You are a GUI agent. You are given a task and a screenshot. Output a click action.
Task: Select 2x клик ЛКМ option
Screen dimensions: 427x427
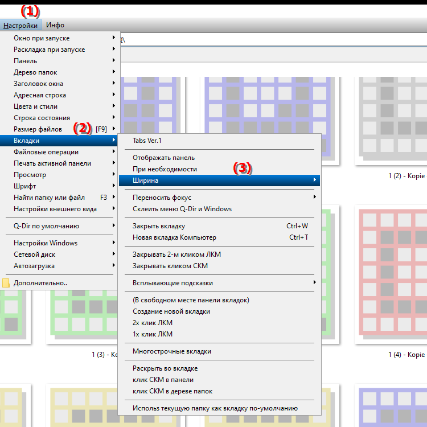220,323
